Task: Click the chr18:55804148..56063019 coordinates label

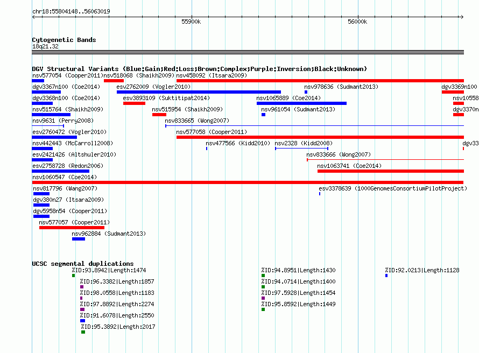Action: click(71, 11)
